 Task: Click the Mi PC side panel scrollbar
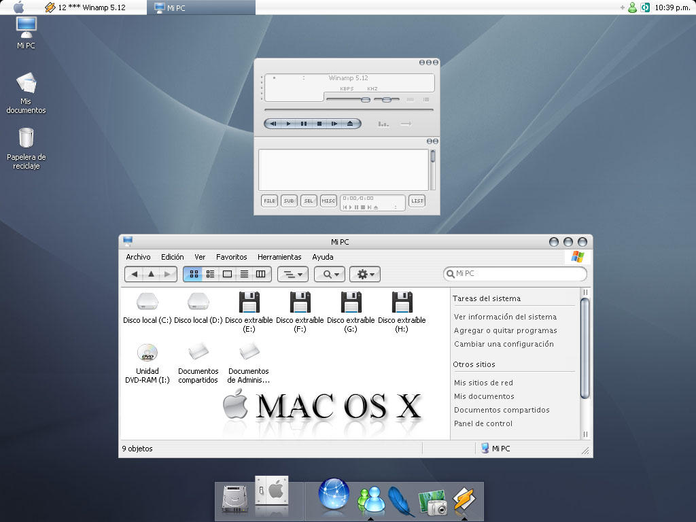click(585, 348)
